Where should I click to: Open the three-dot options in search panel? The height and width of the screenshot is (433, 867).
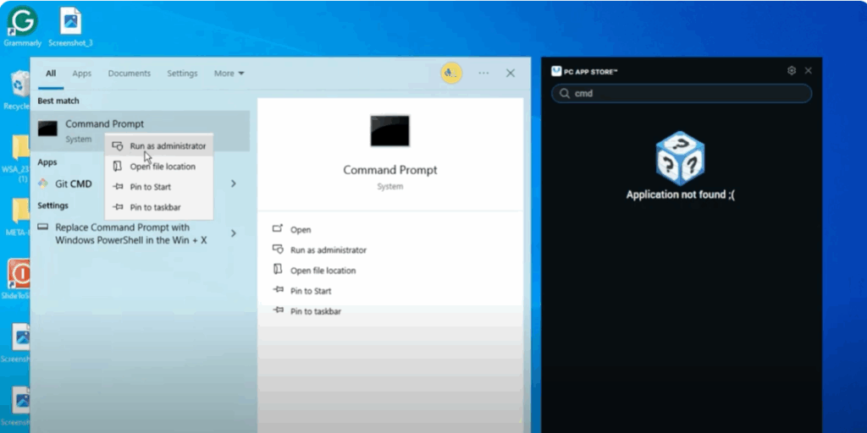point(483,73)
